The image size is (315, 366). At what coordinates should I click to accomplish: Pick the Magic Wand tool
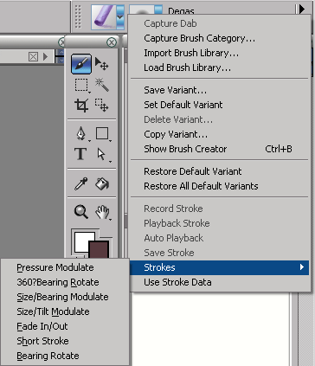coord(102,85)
